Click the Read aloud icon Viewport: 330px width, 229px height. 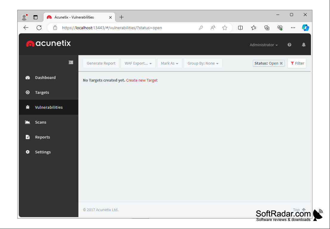click(x=213, y=28)
